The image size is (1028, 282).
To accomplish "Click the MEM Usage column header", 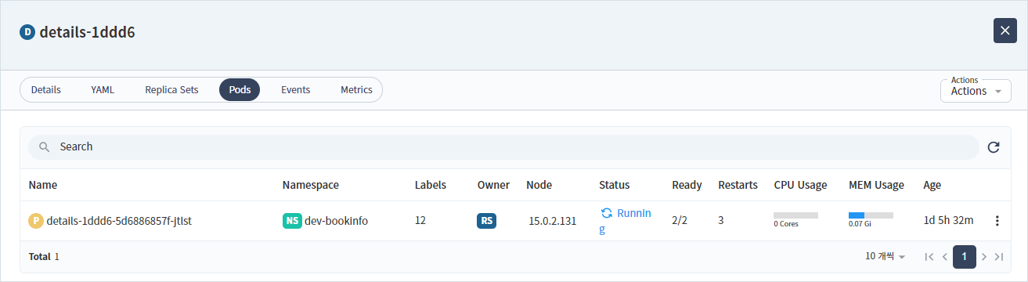I will coord(876,185).
